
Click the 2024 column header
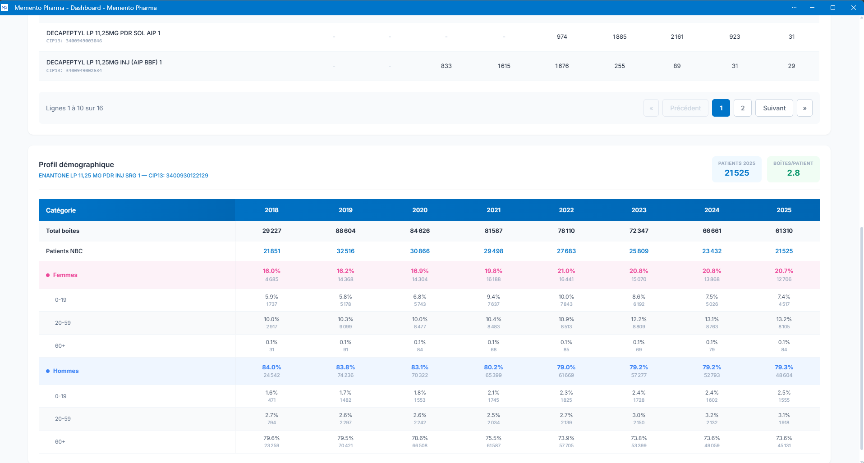click(x=712, y=210)
